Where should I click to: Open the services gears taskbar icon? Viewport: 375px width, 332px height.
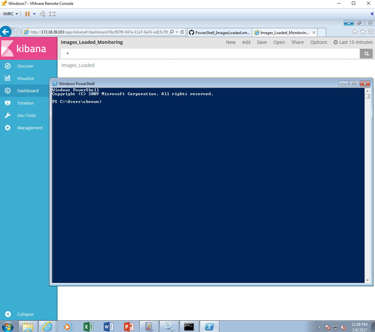[169, 326]
